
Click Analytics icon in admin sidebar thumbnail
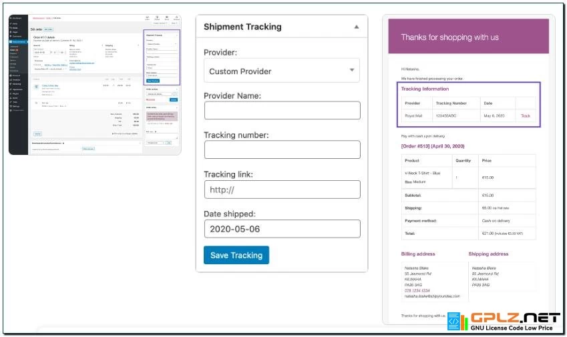tap(11, 80)
